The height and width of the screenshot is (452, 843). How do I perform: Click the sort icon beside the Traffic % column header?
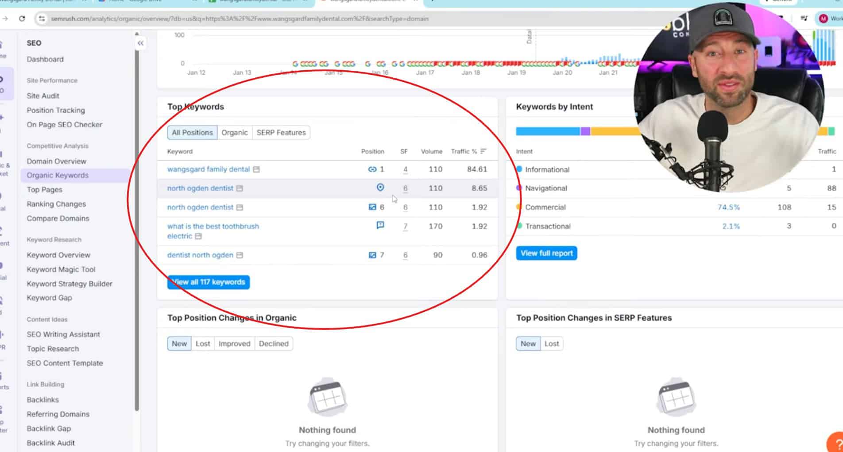coord(484,151)
